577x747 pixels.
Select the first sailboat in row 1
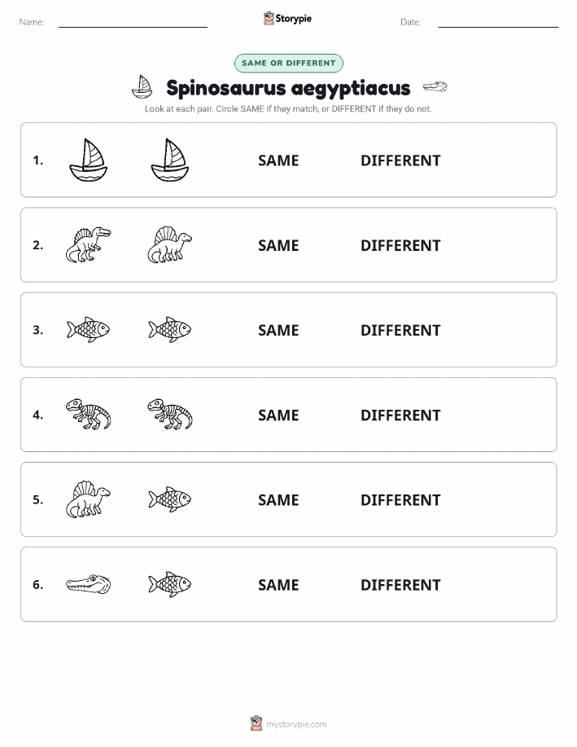89,160
